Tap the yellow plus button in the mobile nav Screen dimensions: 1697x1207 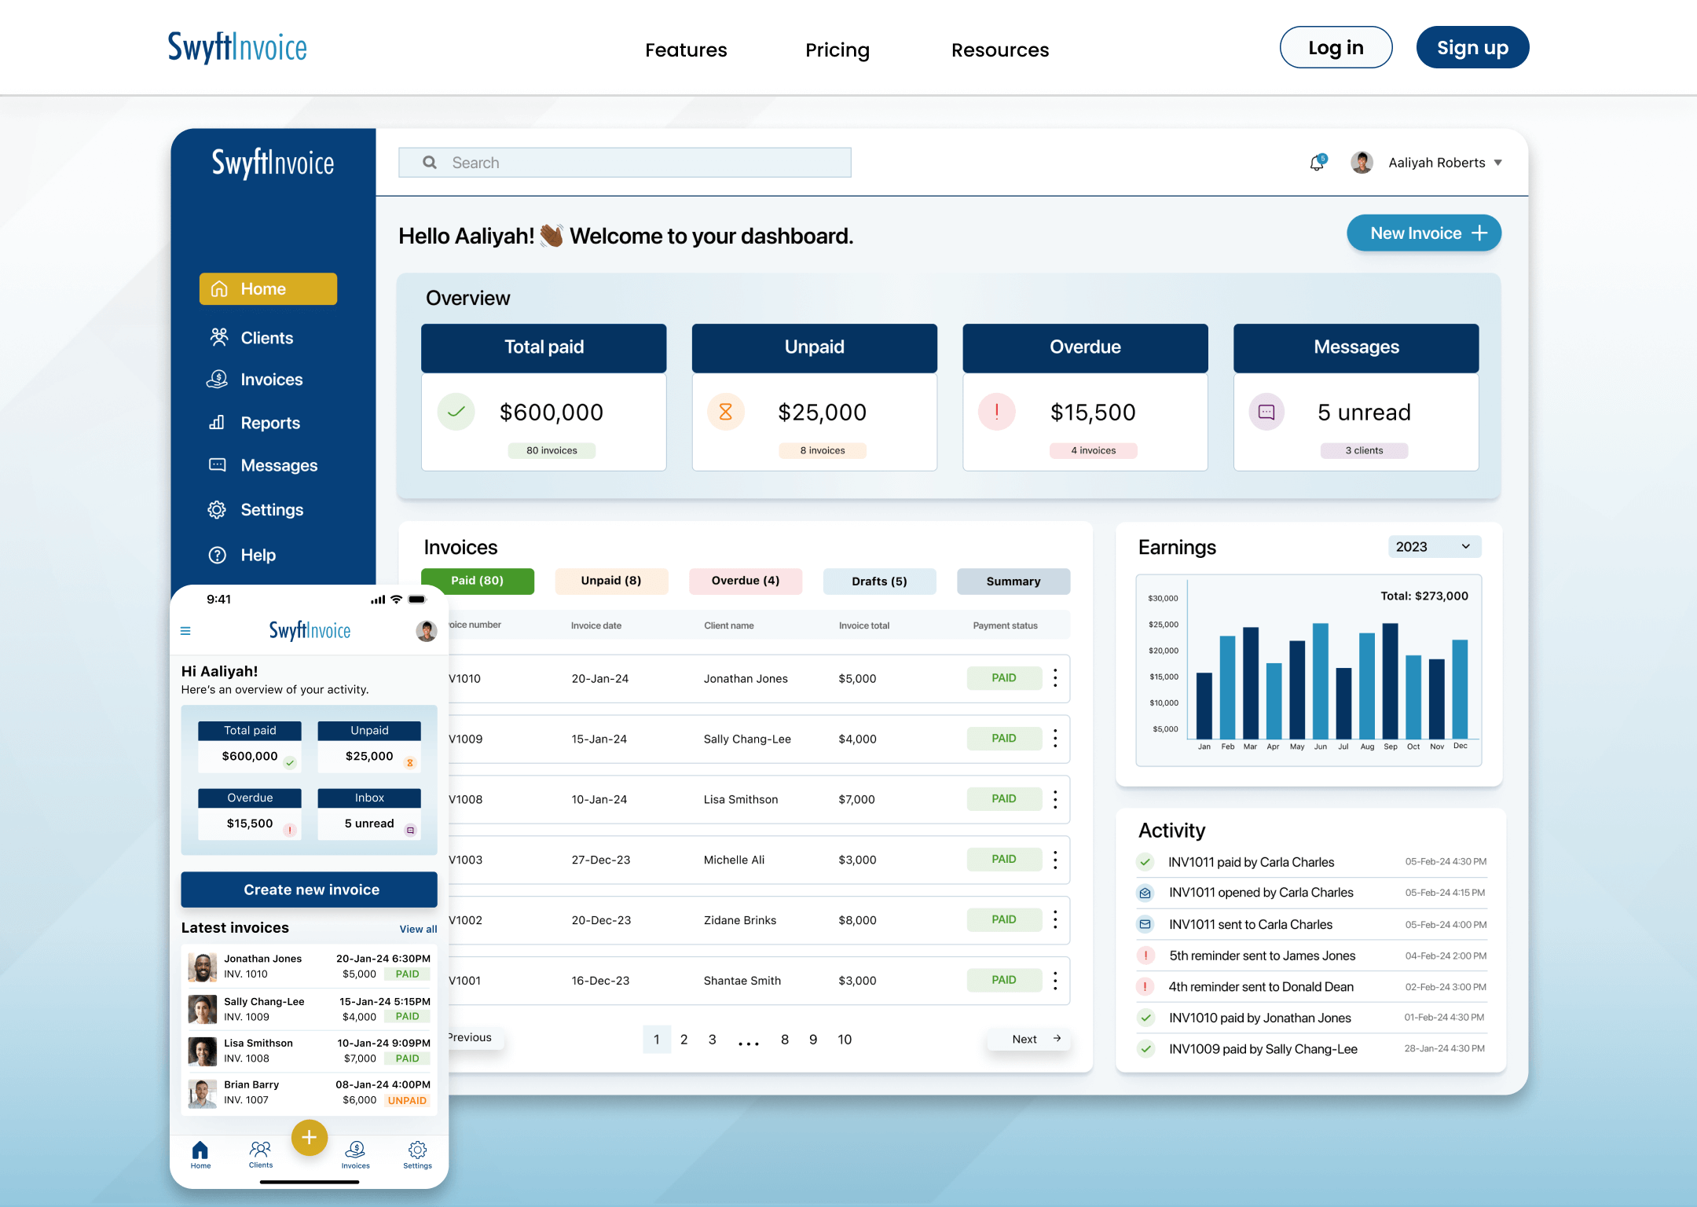click(310, 1137)
